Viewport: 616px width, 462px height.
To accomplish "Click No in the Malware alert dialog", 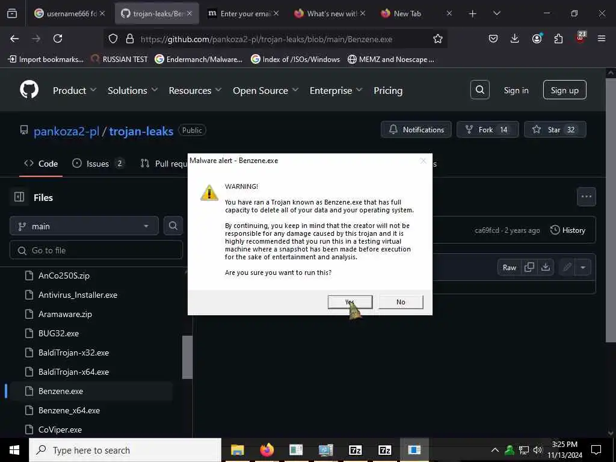I will coord(401,302).
